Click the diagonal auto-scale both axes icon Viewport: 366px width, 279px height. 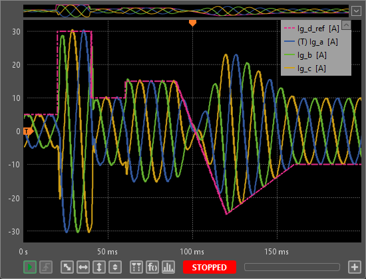67,267
